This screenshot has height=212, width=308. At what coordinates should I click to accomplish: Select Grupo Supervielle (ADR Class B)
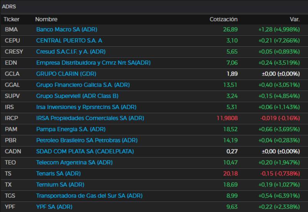click(77, 96)
